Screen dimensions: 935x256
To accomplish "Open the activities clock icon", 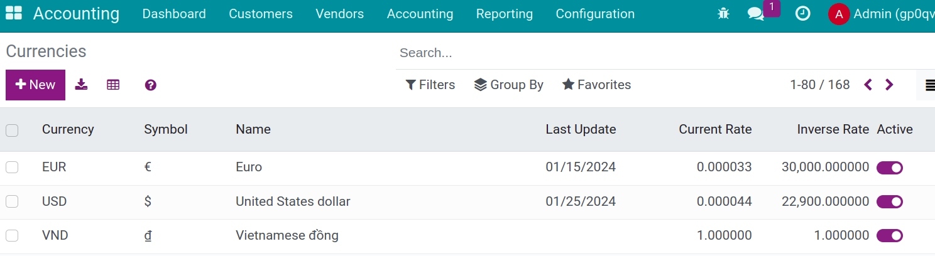I will pos(802,13).
